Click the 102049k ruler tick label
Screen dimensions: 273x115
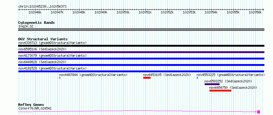[101, 13]
